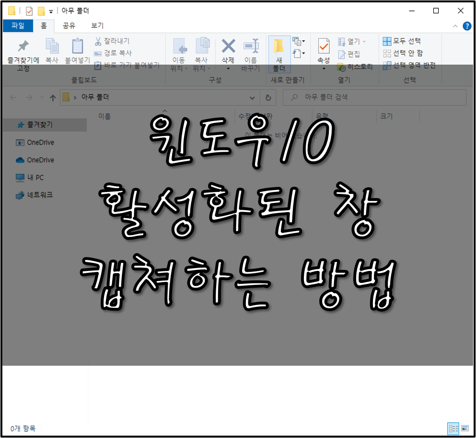Image resolution: width=476 pixels, height=438 pixels.
Task: Click Select none (선택 안 함)
Action: pyautogui.click(x=403, y=53)
